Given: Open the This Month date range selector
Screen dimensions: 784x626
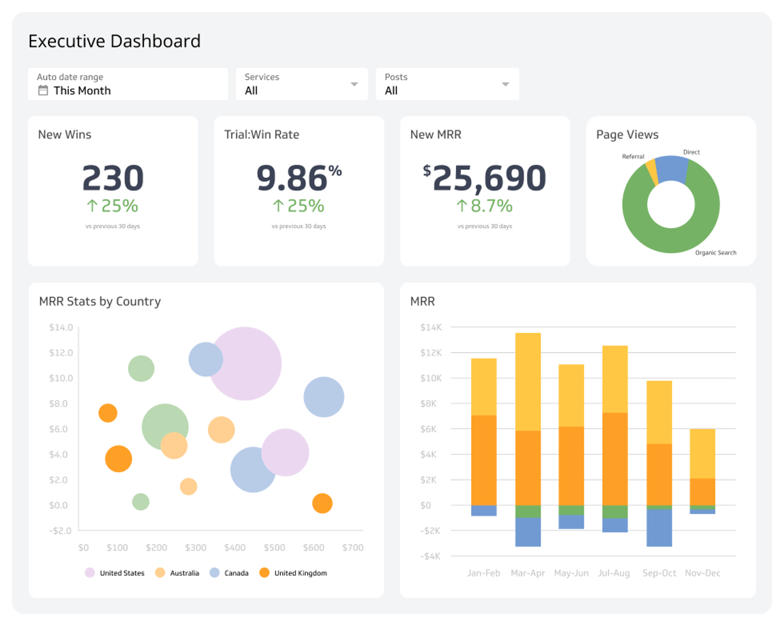Looking at the screenshot, I should 81,90.
